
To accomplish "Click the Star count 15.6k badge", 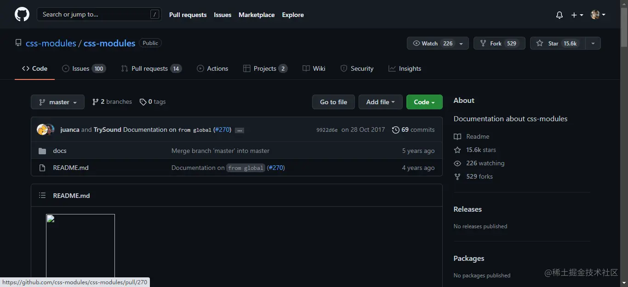I will [x=570, y=43].
